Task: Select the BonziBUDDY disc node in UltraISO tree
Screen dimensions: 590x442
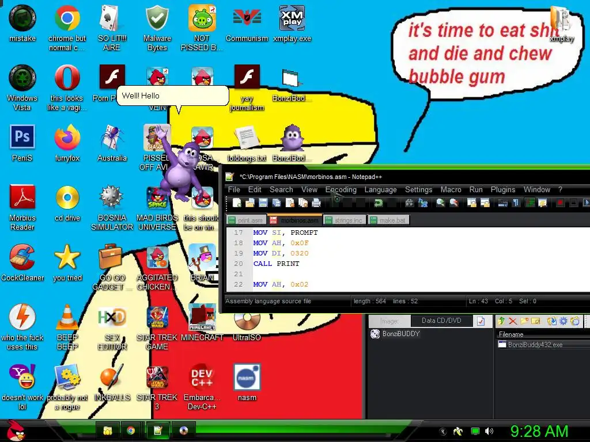Action: tap(395, 334)
